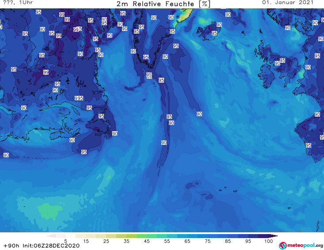This screenshot has height=250, width=324.
Task: Click the legend value 100
Action: point(269,241)
